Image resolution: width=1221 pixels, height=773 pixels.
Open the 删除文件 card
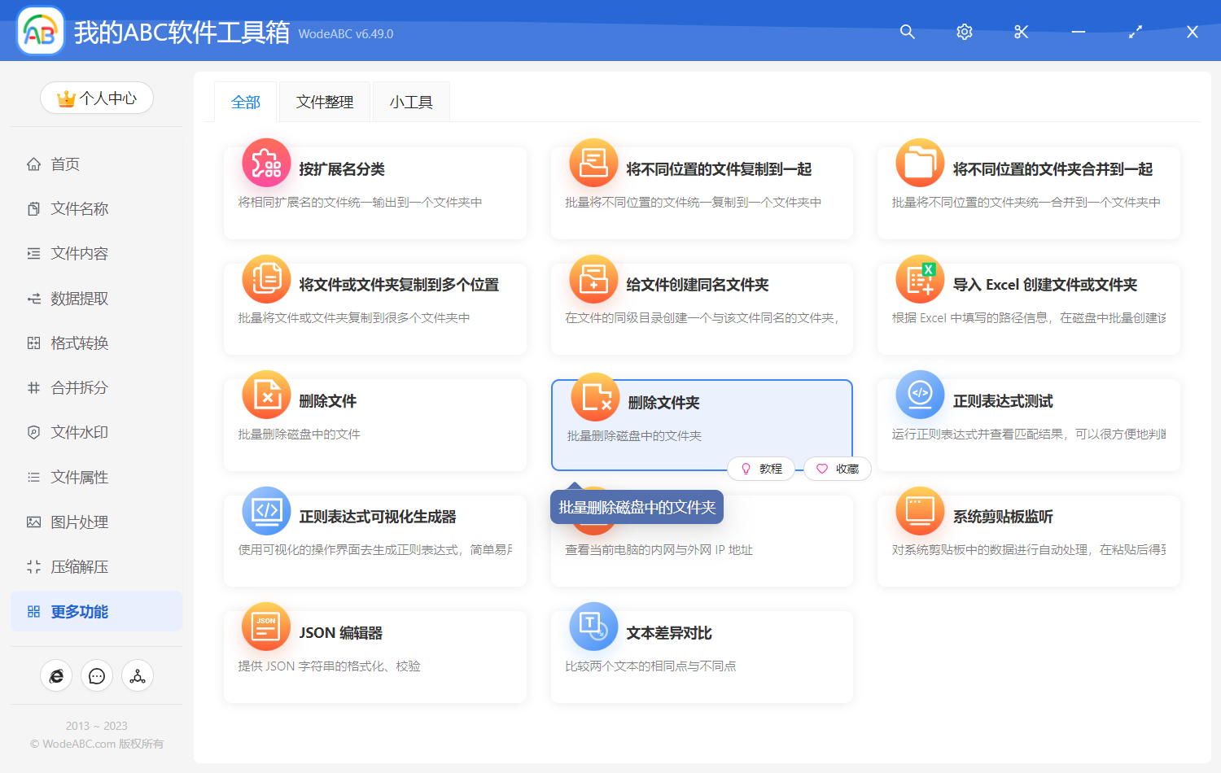click(x=374, y=425)
